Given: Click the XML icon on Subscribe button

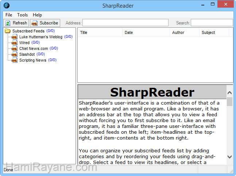Looking at the screenshot, I should point(34,23).
